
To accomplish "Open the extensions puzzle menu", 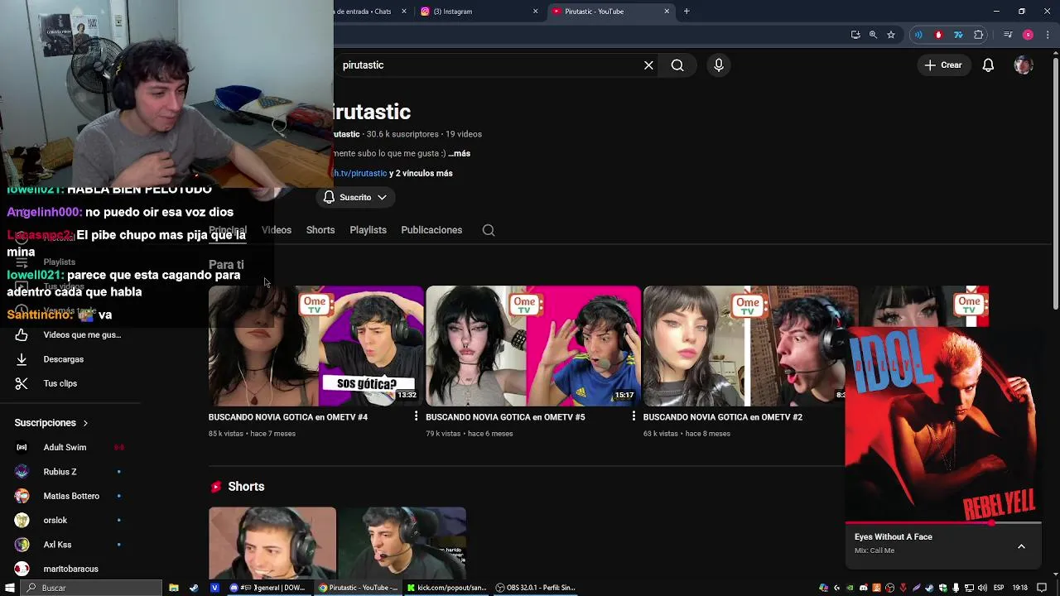I will pyautogui.click(x=979, y=35).
